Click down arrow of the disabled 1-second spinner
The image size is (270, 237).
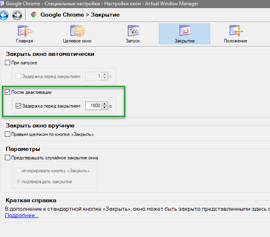coord(105,78)
